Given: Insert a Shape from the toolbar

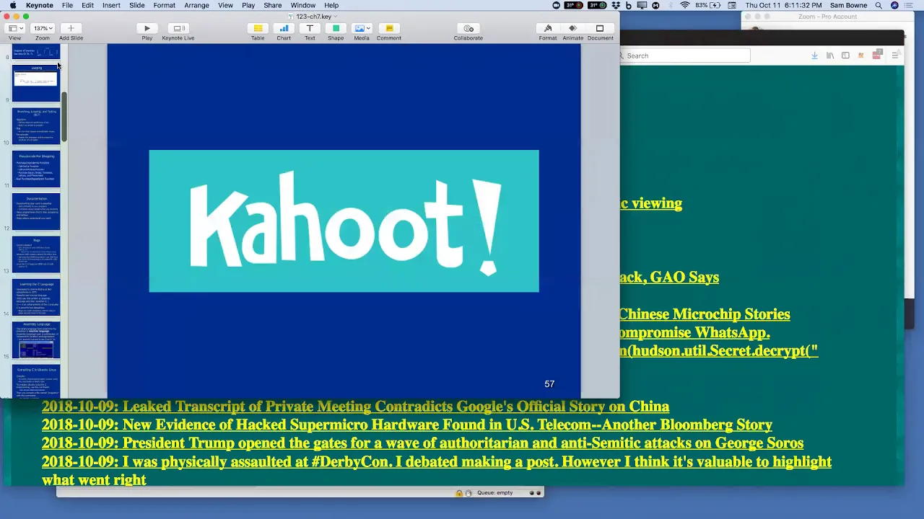Looking at the screenshot, I should pyautogui.click(x=336, y=28).
